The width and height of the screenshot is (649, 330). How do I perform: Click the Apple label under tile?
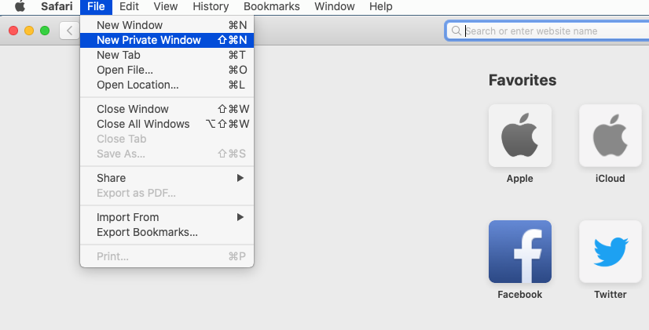[x=520, y=179]
